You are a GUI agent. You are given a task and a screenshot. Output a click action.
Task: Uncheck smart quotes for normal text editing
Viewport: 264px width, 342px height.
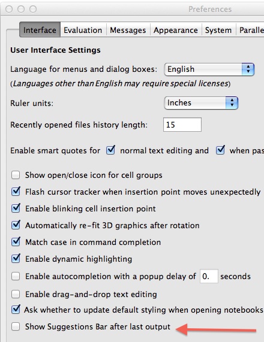click(110, 150)
